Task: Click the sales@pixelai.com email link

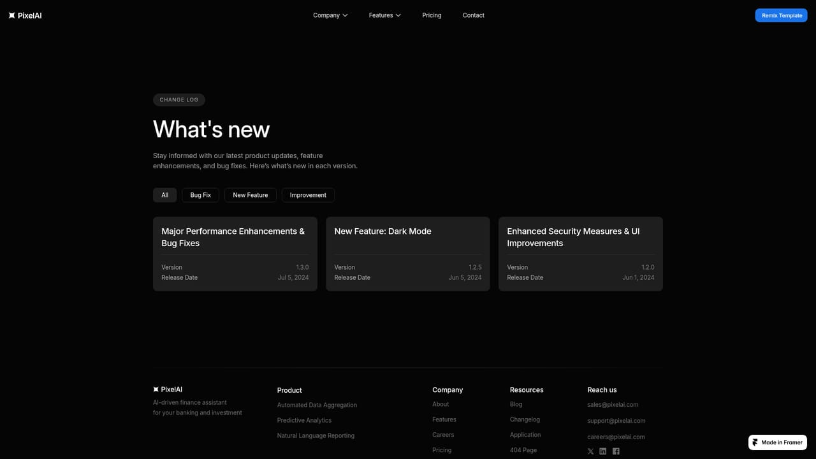Action: point(613,405)
